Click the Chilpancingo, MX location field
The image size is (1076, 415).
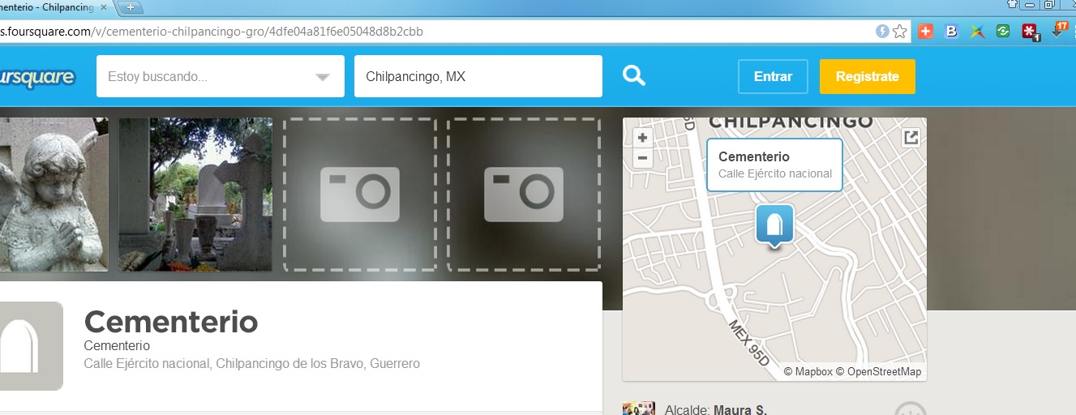(478, 77)
